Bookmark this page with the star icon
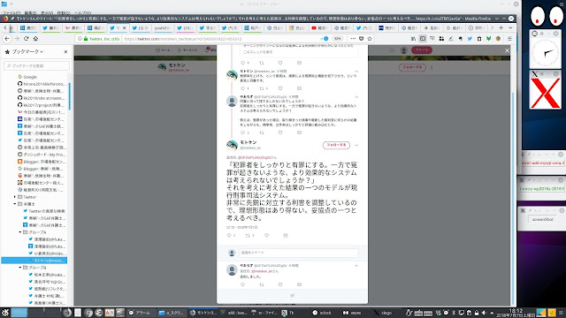 tap(370, 39)
